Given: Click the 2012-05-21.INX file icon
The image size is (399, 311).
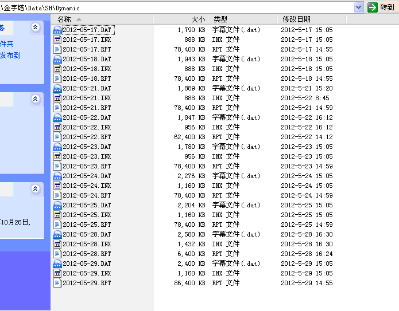Looking at the screenshot, I should coord(57,98).
